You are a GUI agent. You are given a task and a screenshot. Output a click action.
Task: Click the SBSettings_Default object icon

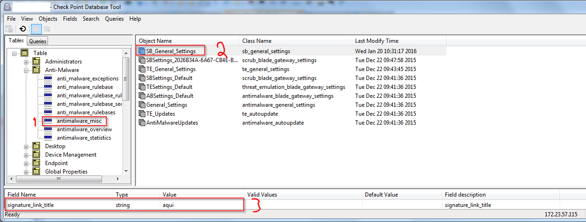[x=142, y=78]
